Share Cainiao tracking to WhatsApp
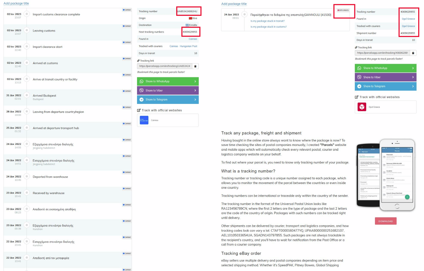The width and height of the screenshot is (424, 271). [168, 81]
